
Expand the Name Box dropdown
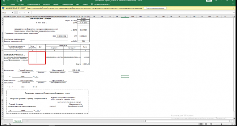tap(13, 13)
